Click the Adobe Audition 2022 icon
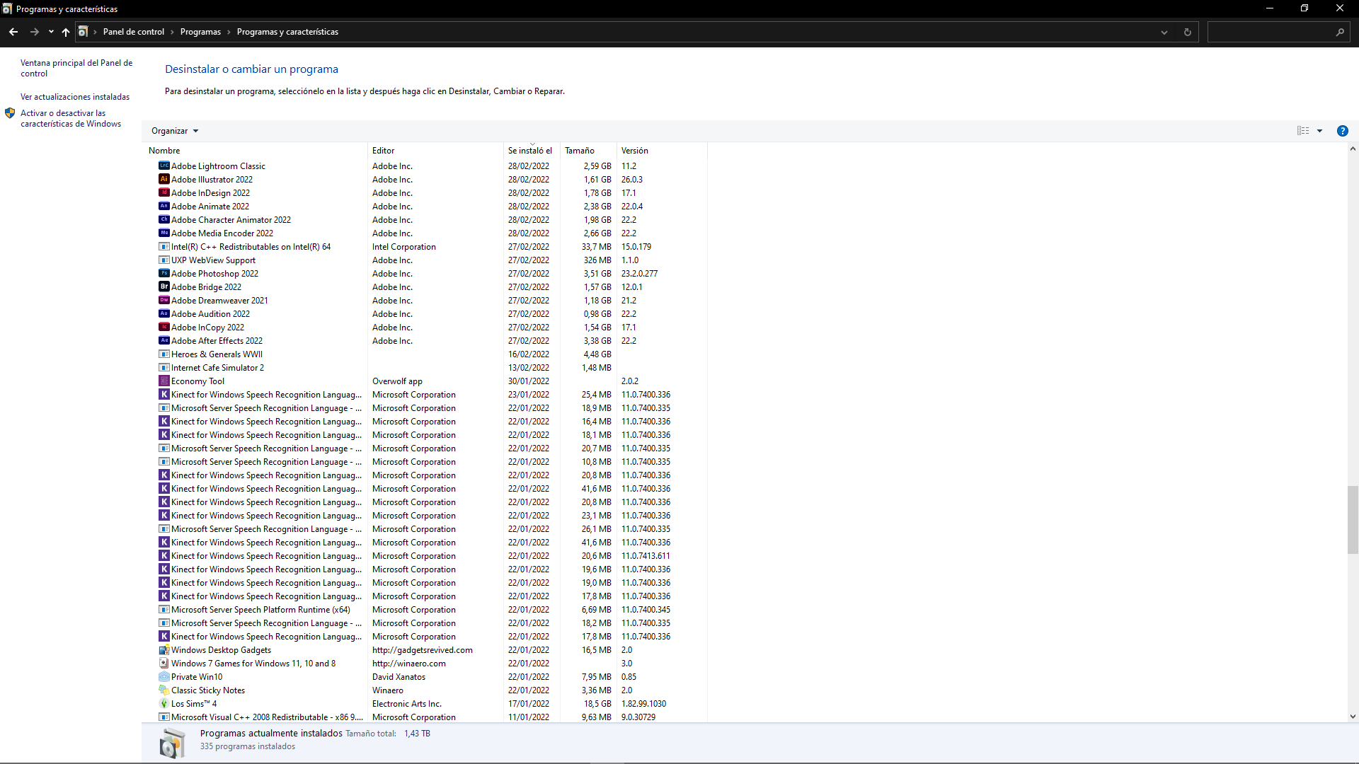This screenshot has height=764, width=1359. pyautogui.click(x=164, y=313)
